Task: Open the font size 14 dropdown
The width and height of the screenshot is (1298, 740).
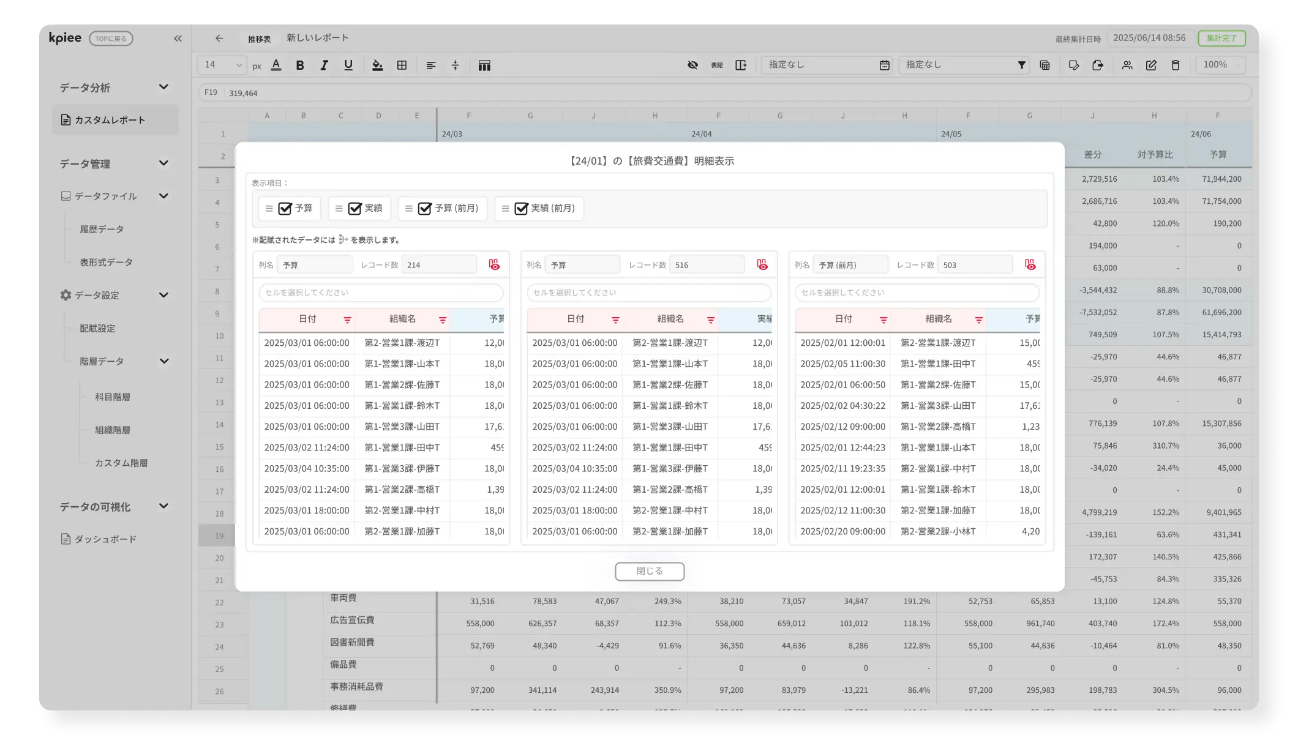Action: pos(222,65)
